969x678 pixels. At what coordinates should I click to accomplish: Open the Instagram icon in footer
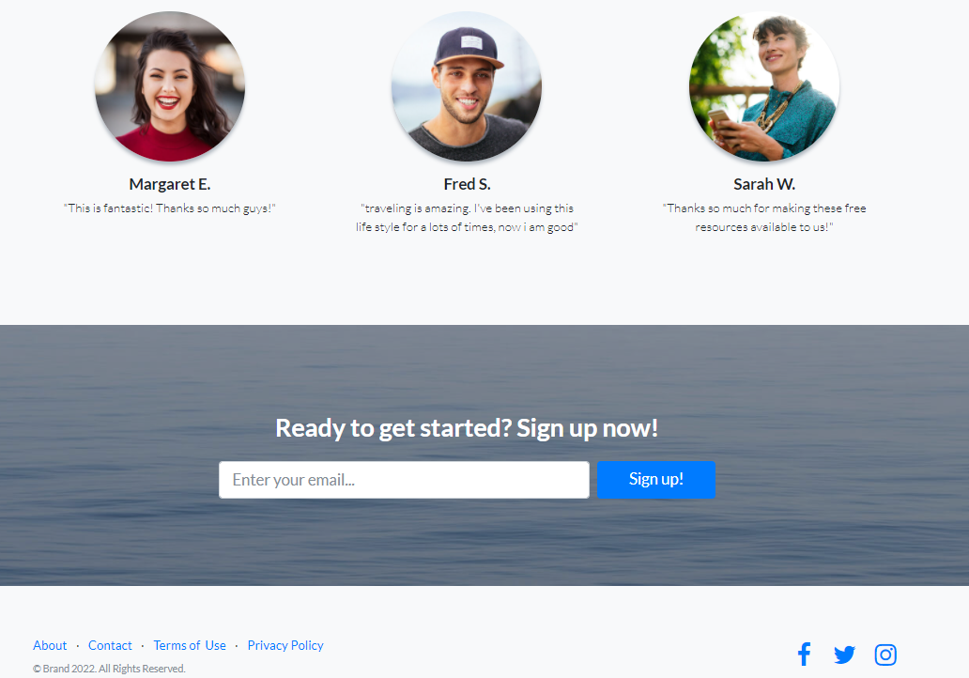tap(885, 655)
